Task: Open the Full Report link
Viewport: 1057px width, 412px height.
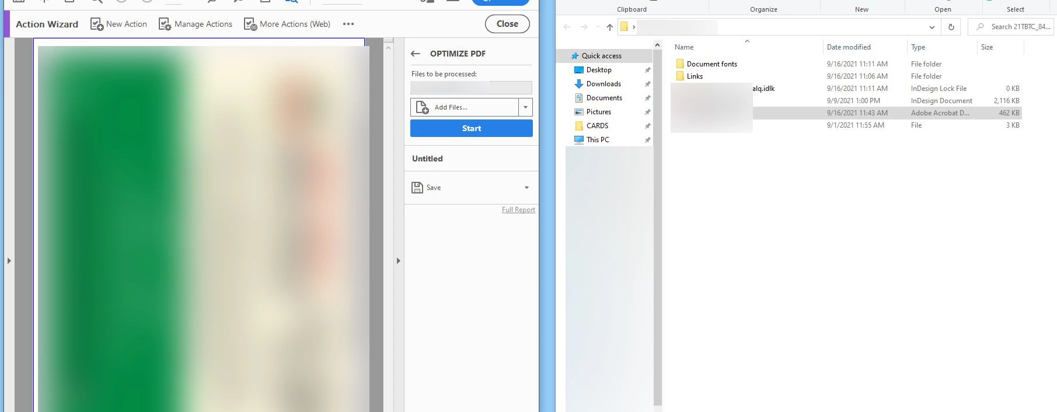Action: point(518,210)
